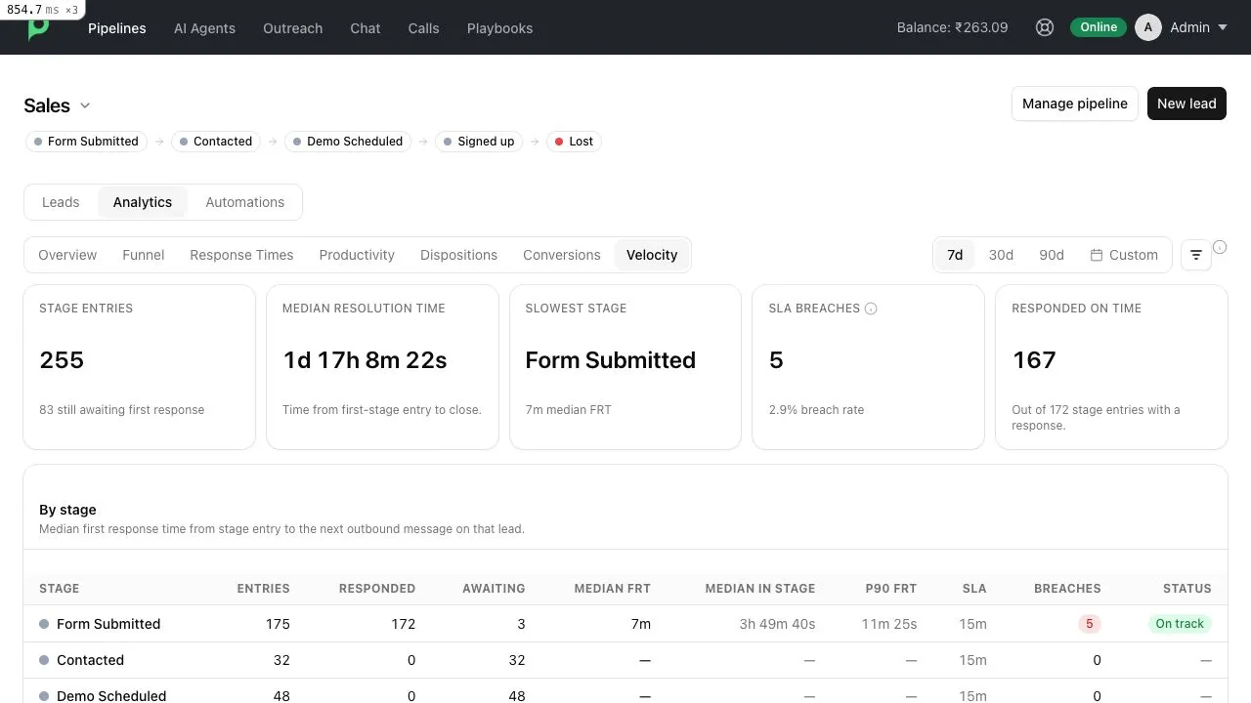
Task: Select the 7d time range
Action: pos(955,255)
